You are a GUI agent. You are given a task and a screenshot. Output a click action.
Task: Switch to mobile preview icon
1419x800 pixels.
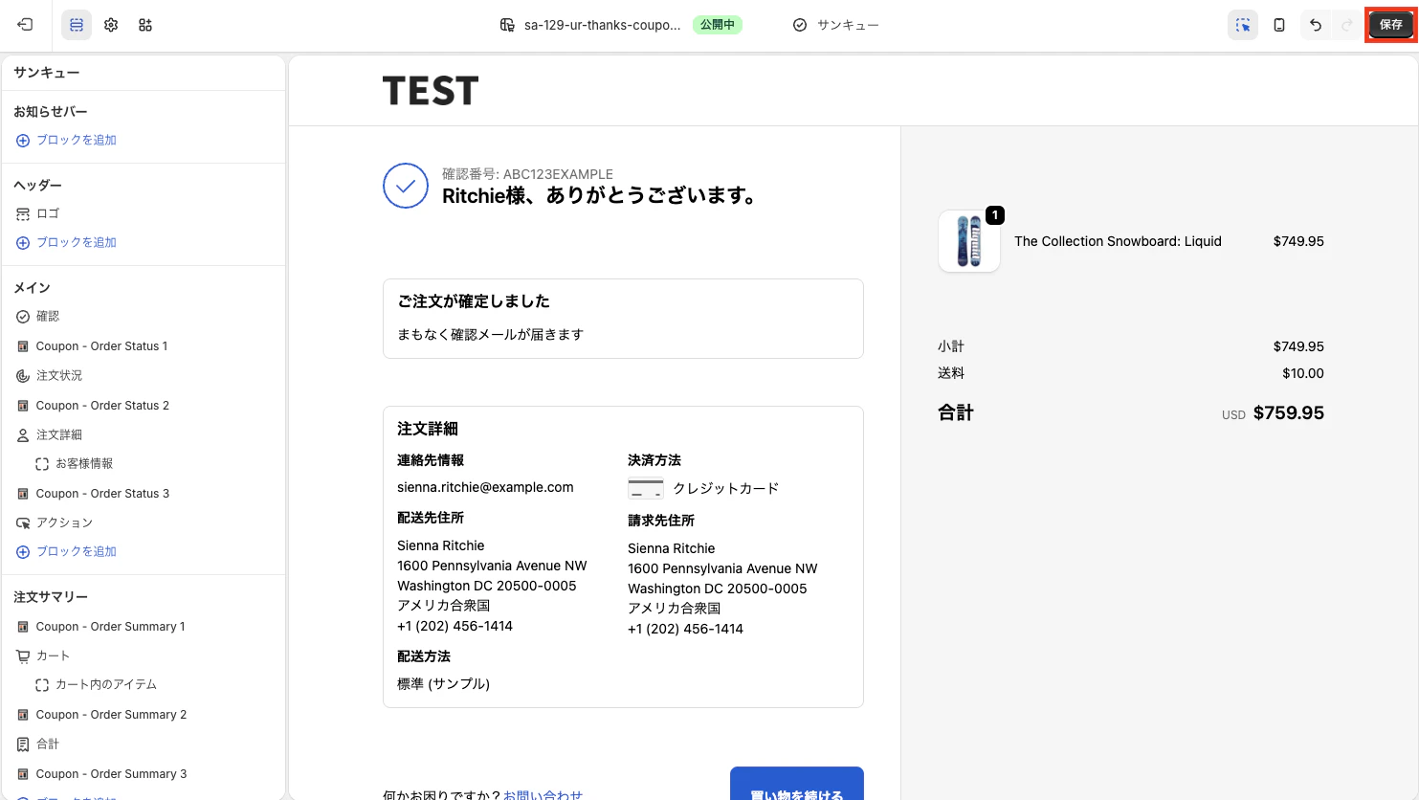(1279, 25)
